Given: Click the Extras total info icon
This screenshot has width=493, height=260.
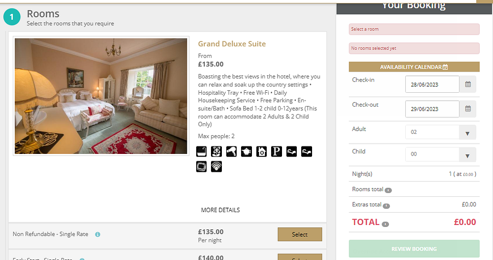Looking at the screenshot, I should tap(387, 206).
